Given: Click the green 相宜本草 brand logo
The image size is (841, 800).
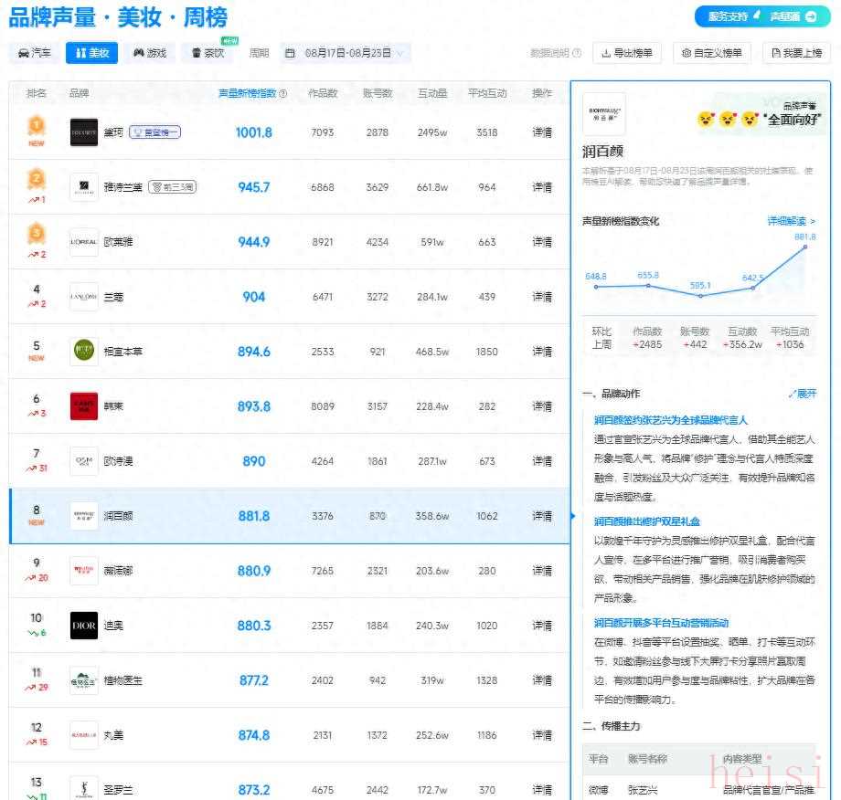Looking at the screenshot, I should [x=84, y=352].
